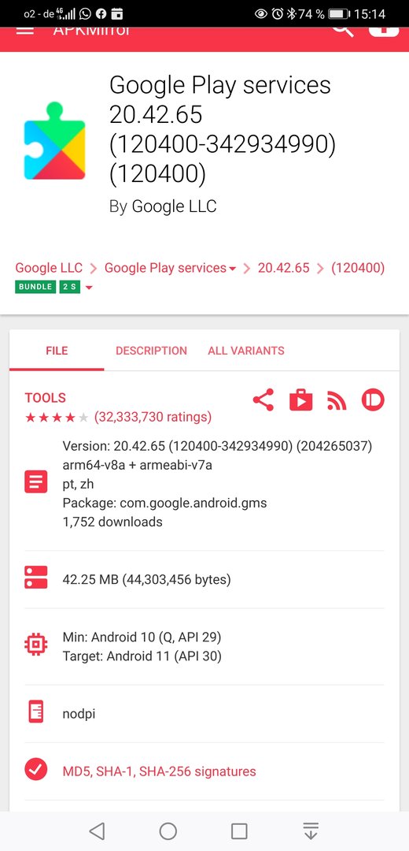Image resolution: width=409 pixels, height=851 pixels.
Task: Tap the Android home circle button
Action: [168, 831]
